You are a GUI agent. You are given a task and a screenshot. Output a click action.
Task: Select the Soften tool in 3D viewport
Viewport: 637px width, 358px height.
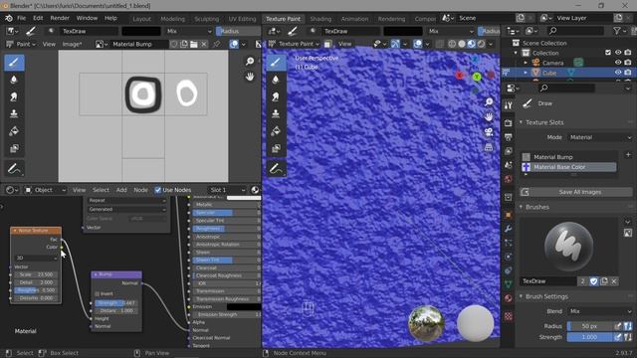click(x=276, y=80)
